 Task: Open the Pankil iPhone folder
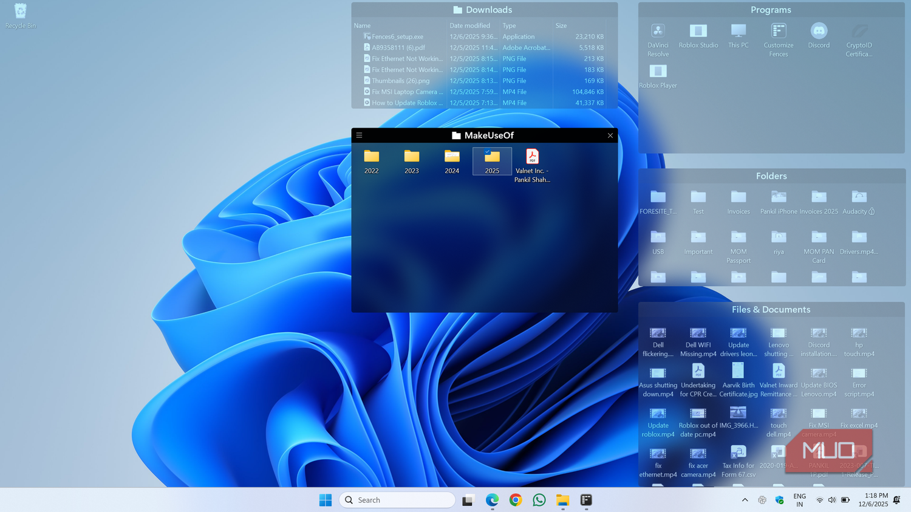779,202
